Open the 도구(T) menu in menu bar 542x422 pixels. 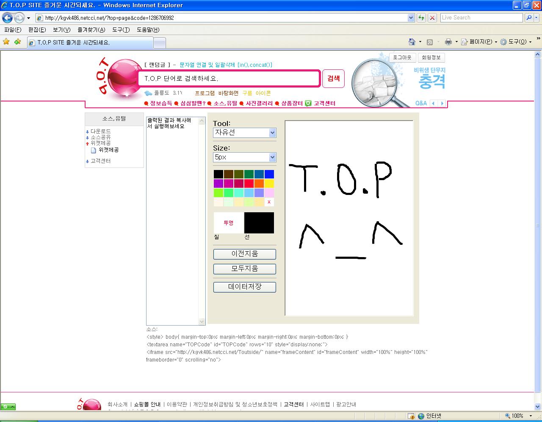pos(121,30)
